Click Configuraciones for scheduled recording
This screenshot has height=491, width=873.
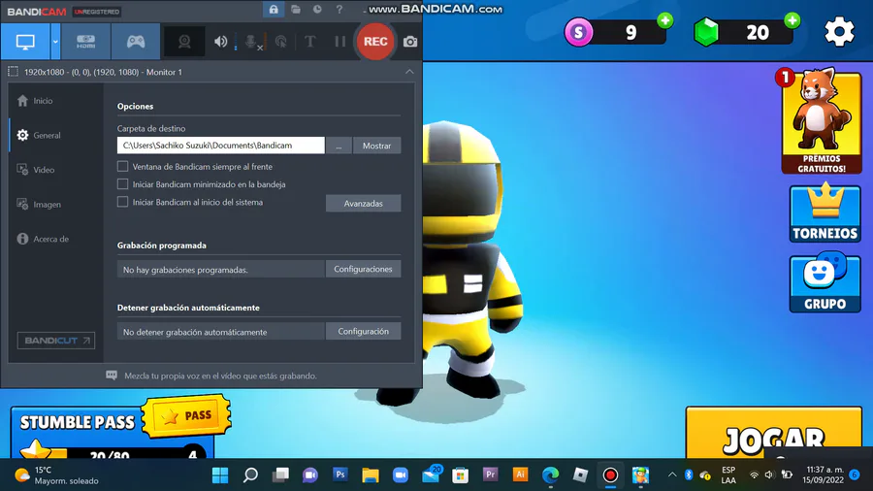click(363, 269)
